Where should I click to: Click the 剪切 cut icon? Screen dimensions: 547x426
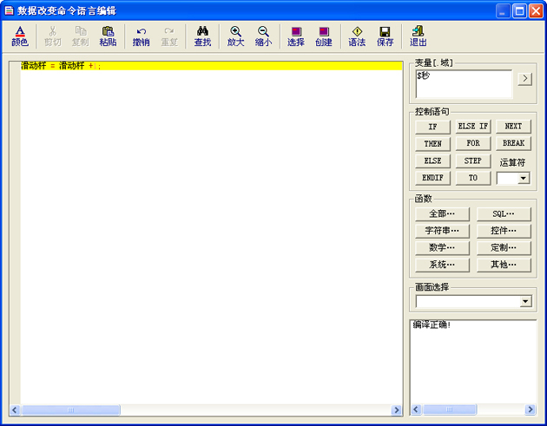click(53, 36)
